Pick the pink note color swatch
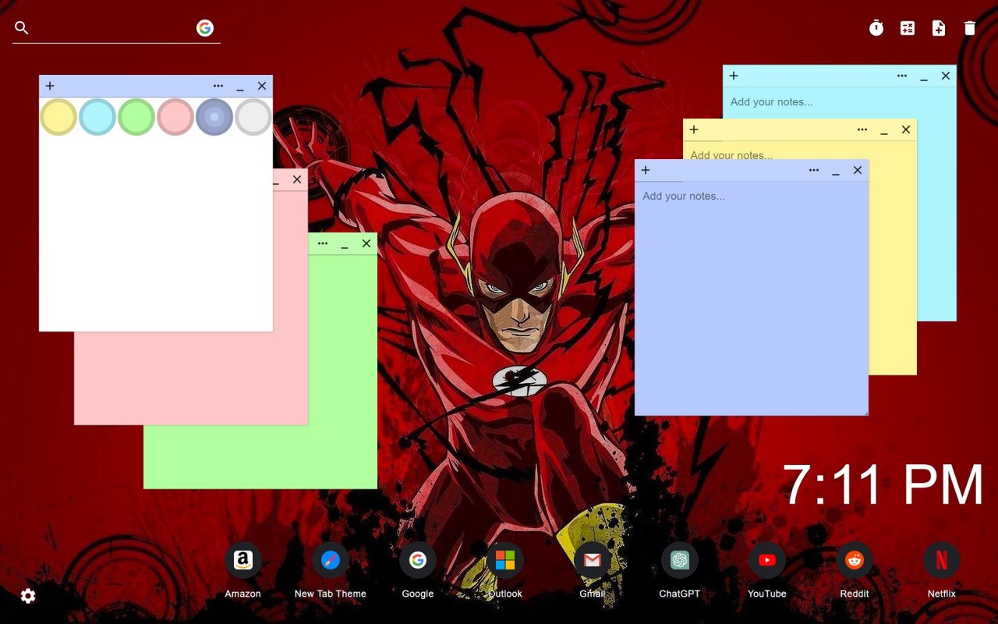Image resolution: width=998 pixels, height=624 pixels. tap(175, 117)
